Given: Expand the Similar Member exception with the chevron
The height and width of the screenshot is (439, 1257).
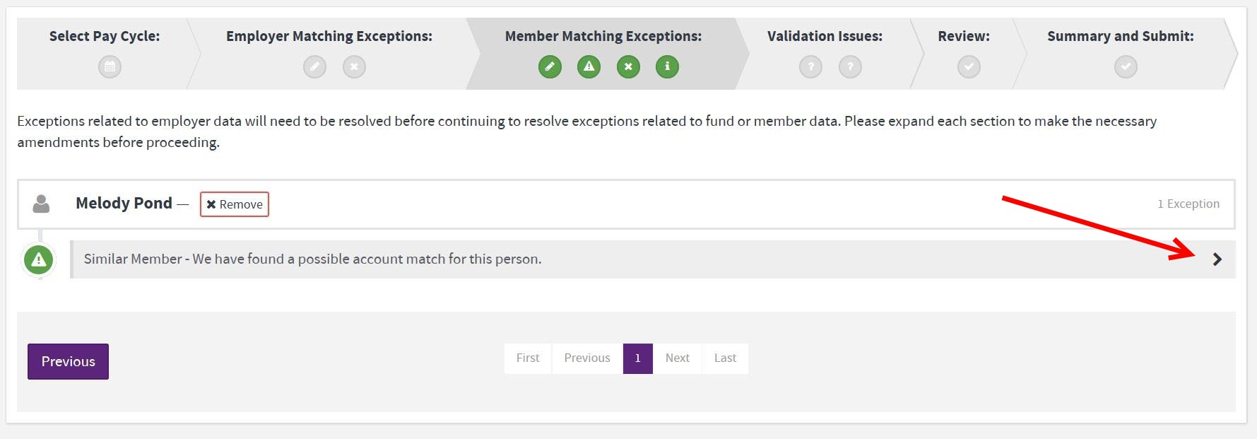Looking at the screenshot, I should pos(1217,259).
